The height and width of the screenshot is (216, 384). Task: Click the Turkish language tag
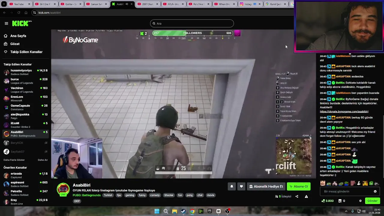tap(108, 195)
